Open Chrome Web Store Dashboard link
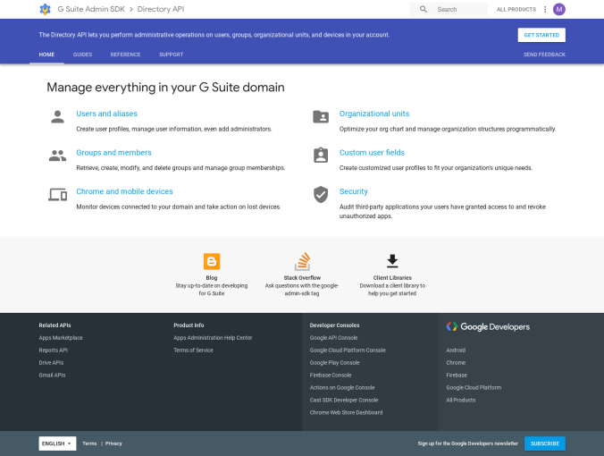The image size is (604, 456). pos(347,412)
